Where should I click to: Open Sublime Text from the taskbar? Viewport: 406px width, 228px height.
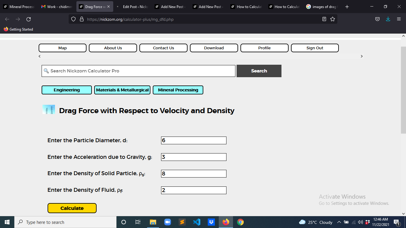[182, 222]
